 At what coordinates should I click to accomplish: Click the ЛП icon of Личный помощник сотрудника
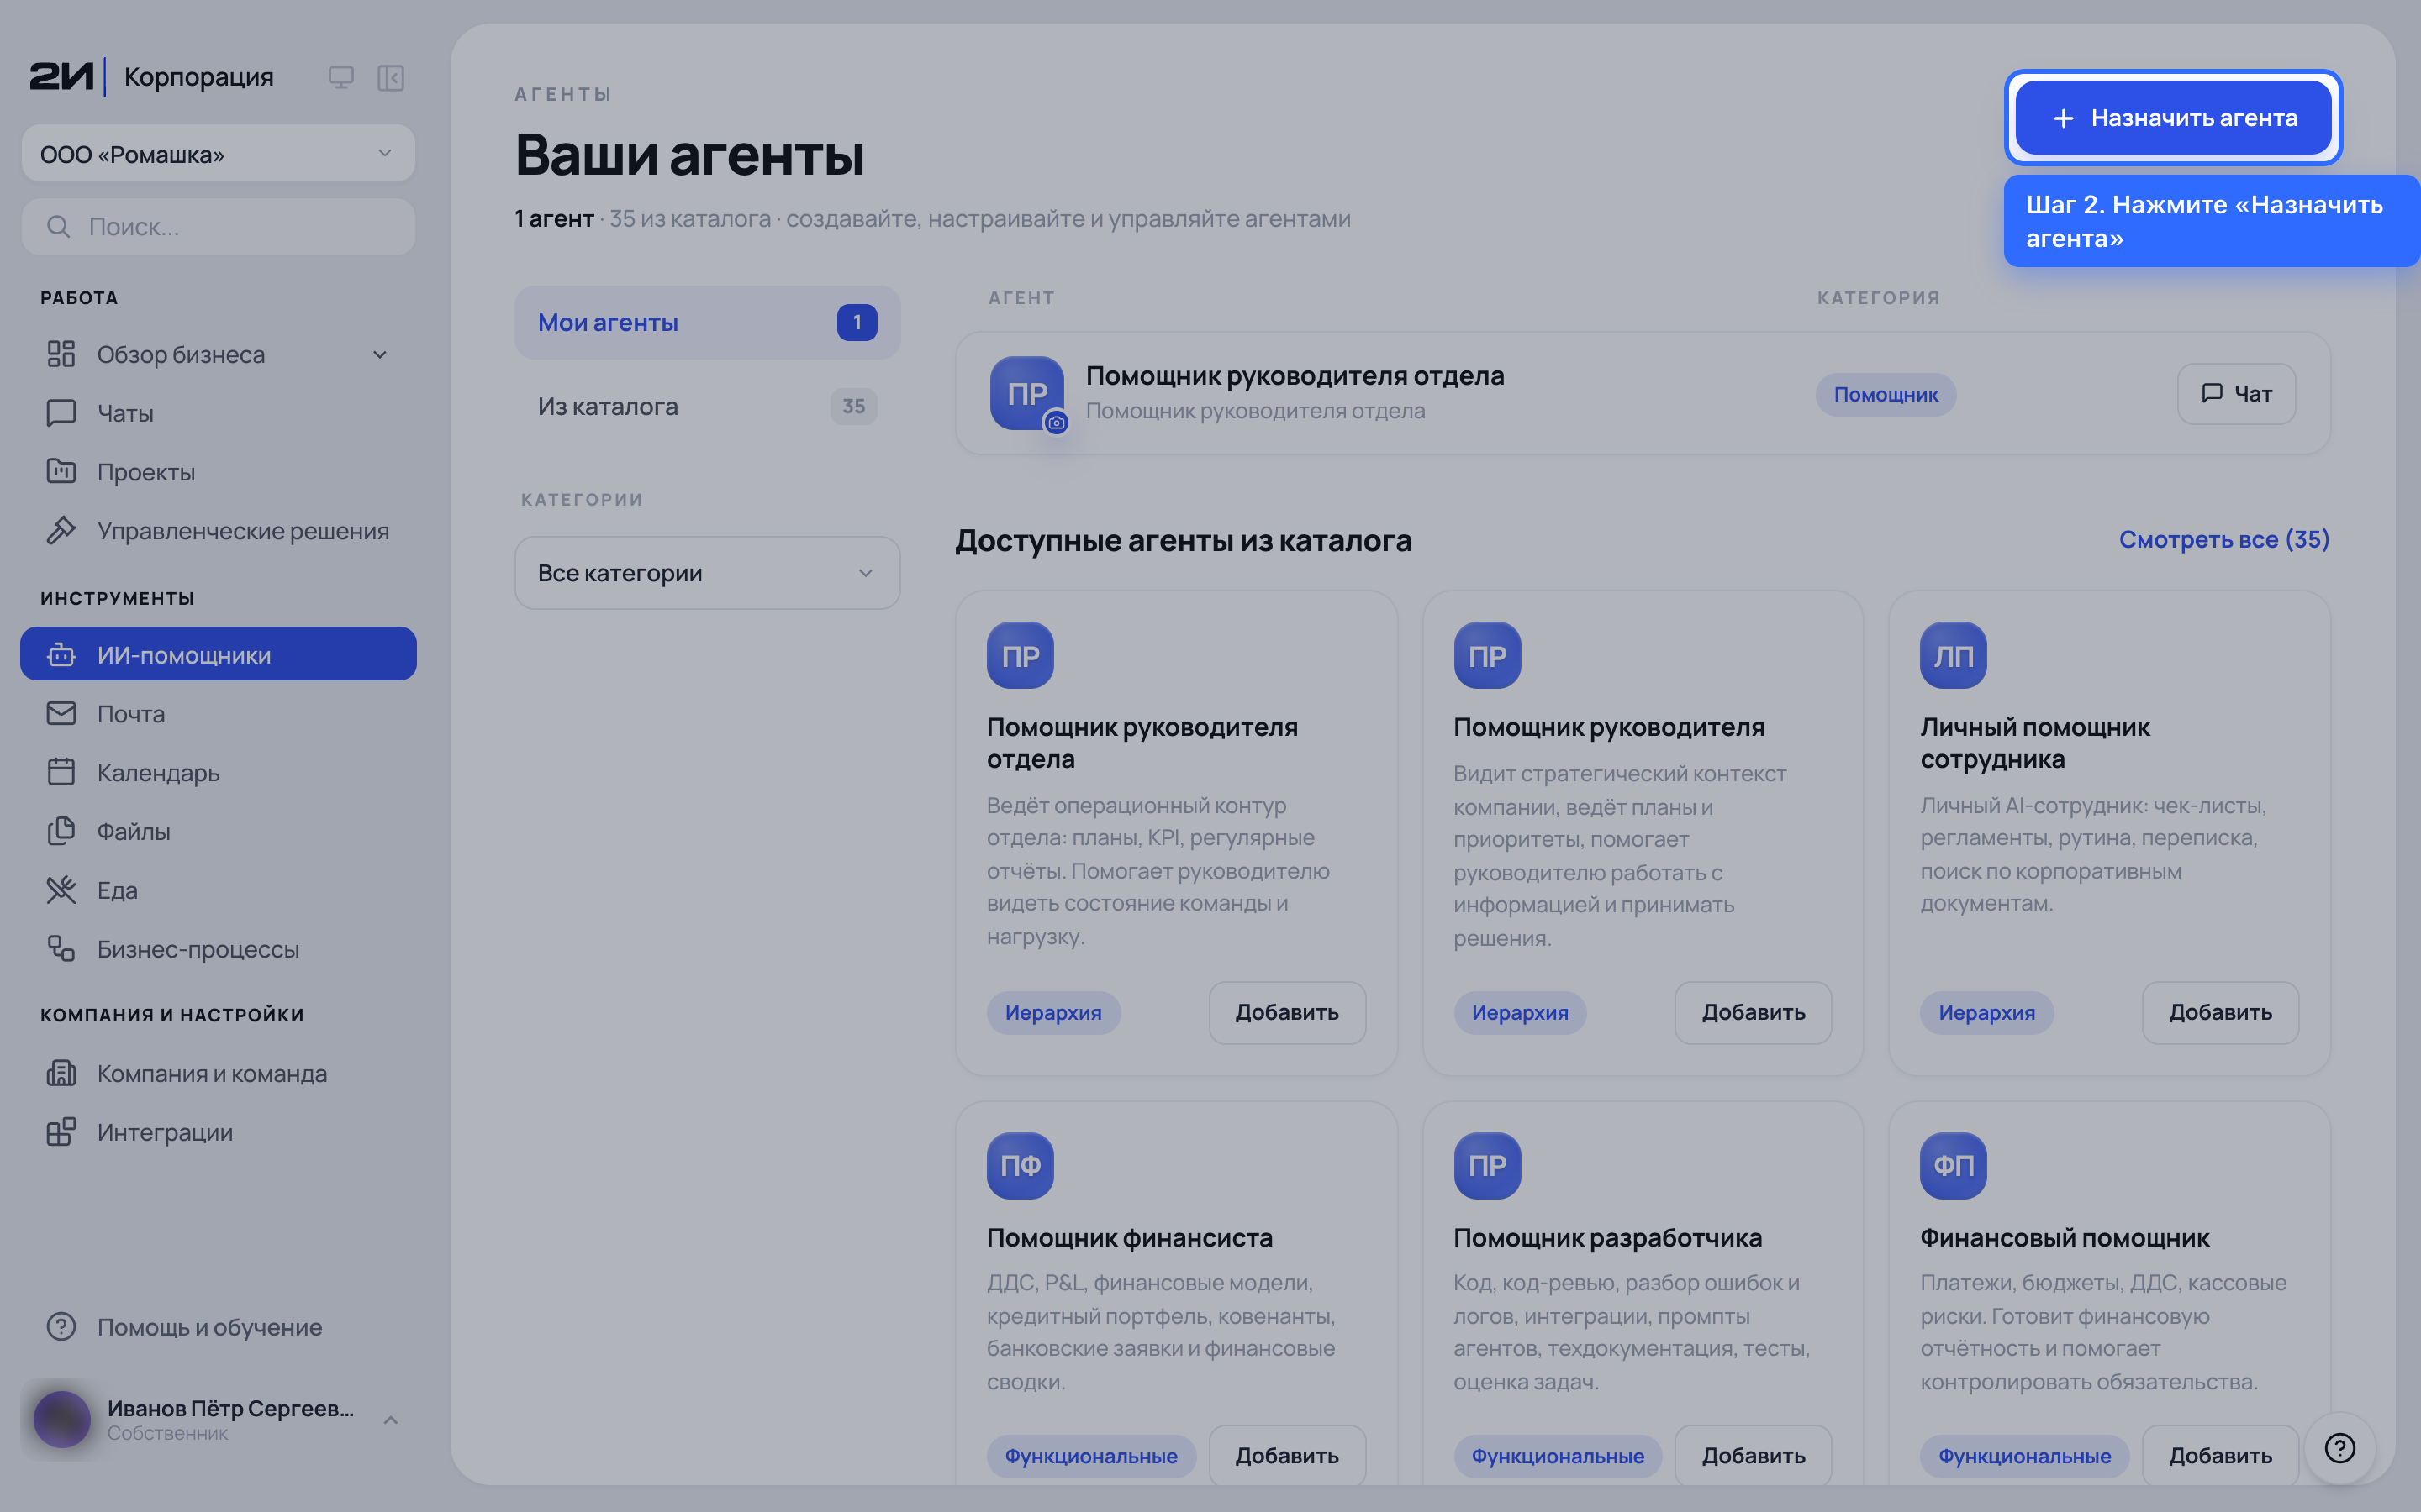pos(1953,656)
